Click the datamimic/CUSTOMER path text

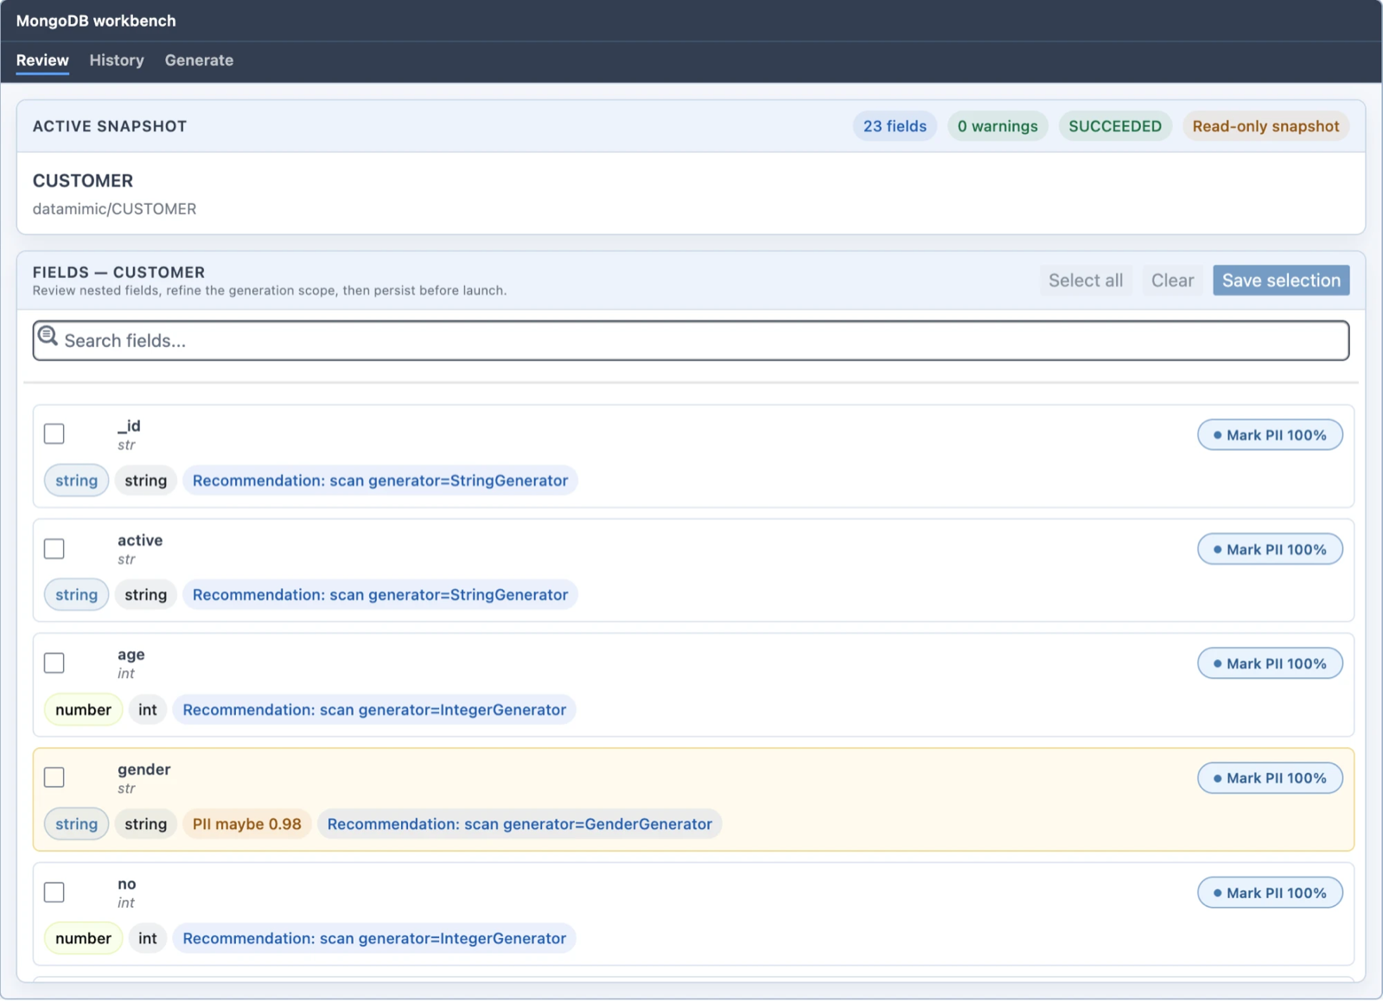coord(115,209)
